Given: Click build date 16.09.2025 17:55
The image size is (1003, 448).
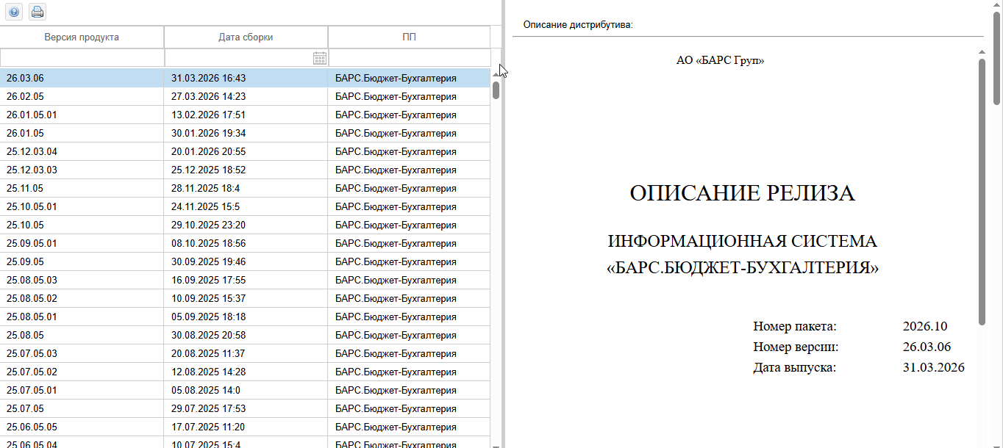Looking at the screenshot, I should 208,280.
